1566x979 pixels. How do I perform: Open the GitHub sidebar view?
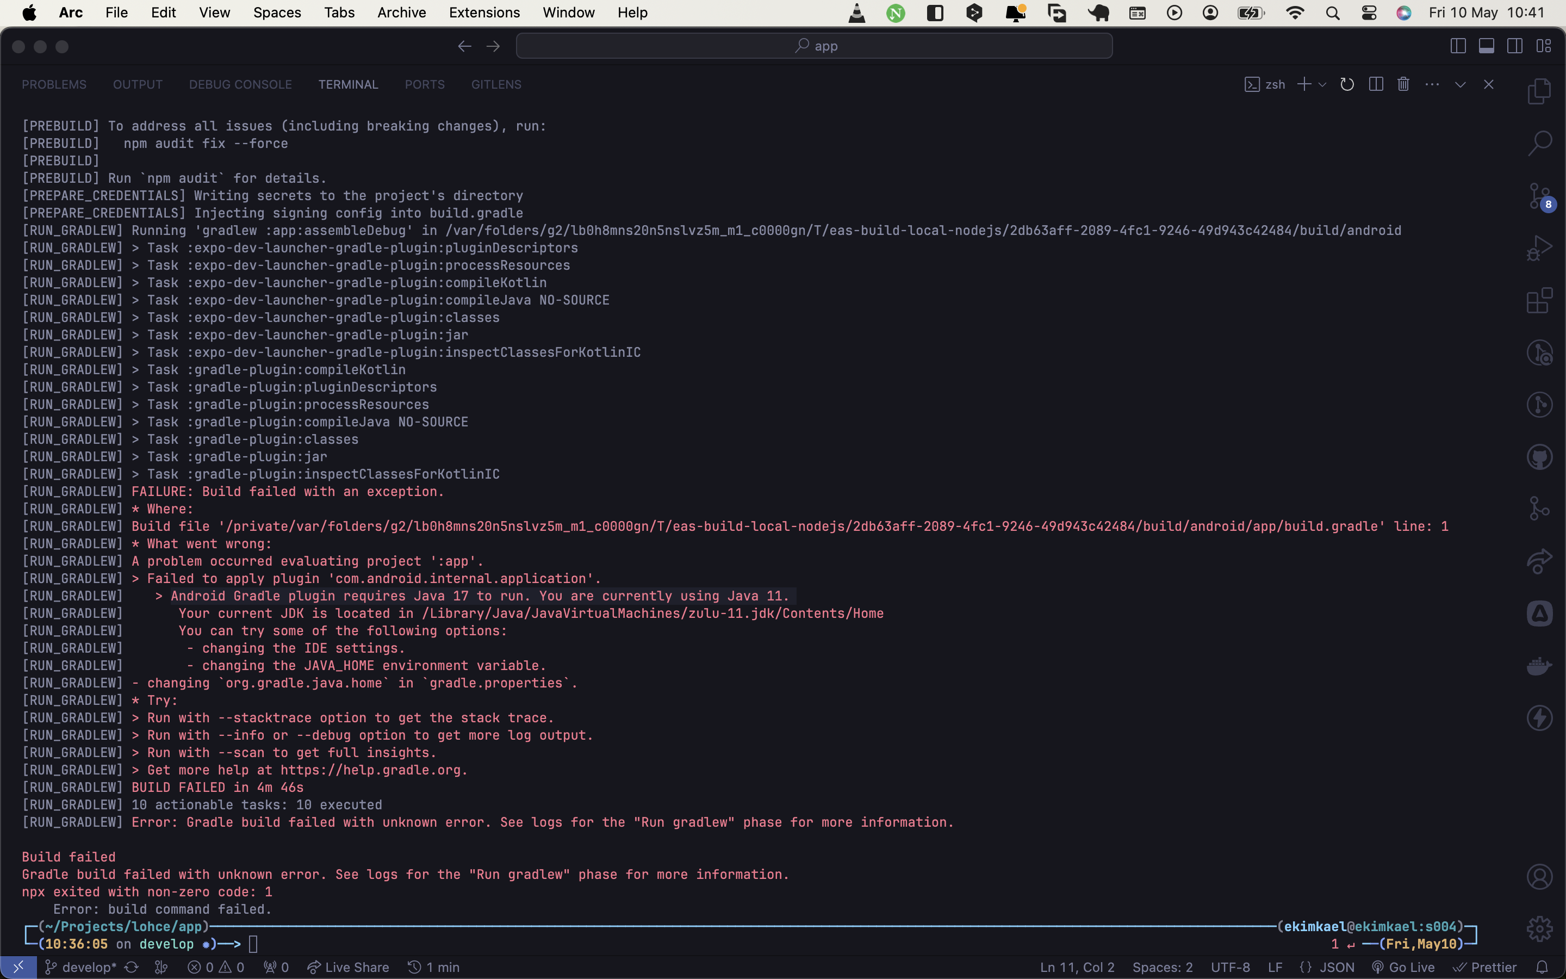click(x=1539, y=456)
